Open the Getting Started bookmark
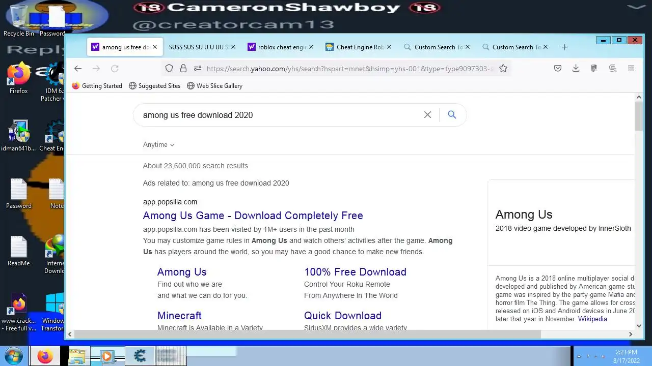 point(97,86)
